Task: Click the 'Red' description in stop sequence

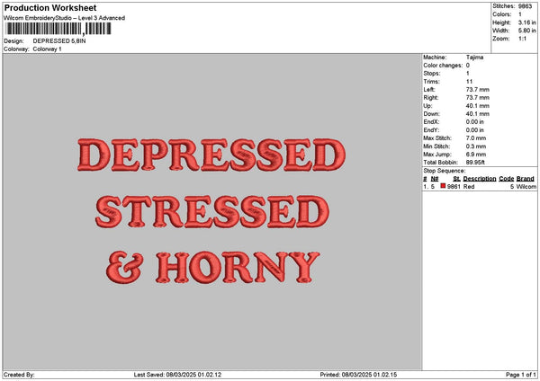Action: point(469,186)
